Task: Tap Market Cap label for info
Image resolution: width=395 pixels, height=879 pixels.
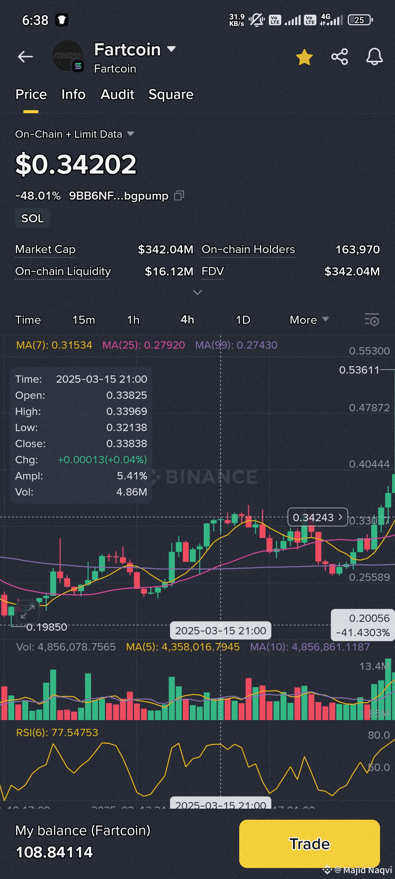Action: (x=45, y=249)
